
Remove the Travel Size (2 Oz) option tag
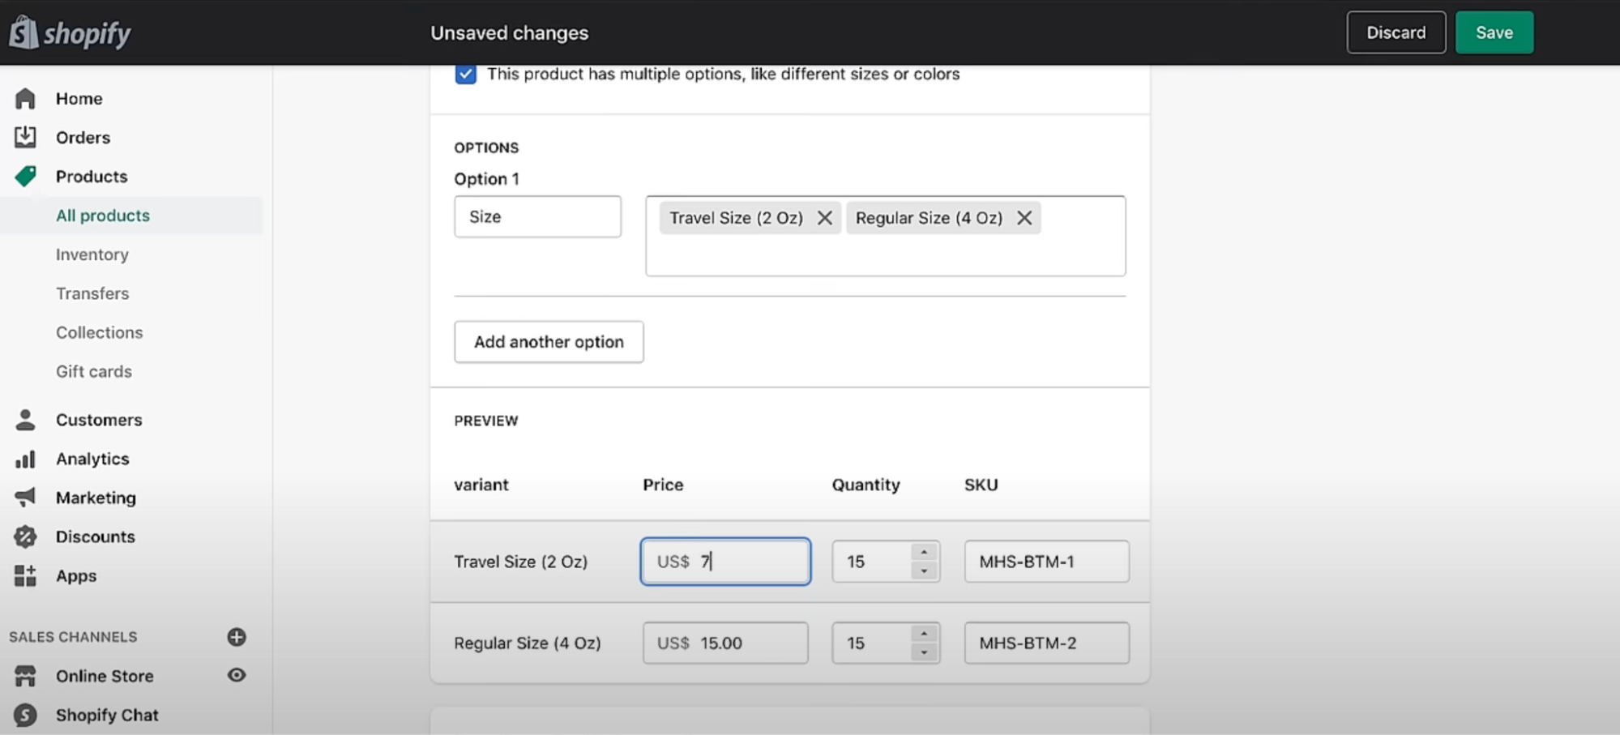825,217
